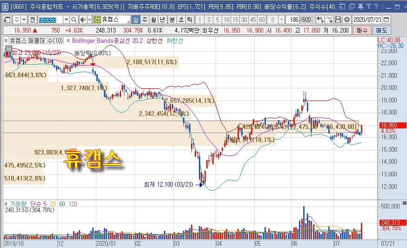Select the 60 interval button
This screenshot has height=248, width=407.
tap(262, 20)
